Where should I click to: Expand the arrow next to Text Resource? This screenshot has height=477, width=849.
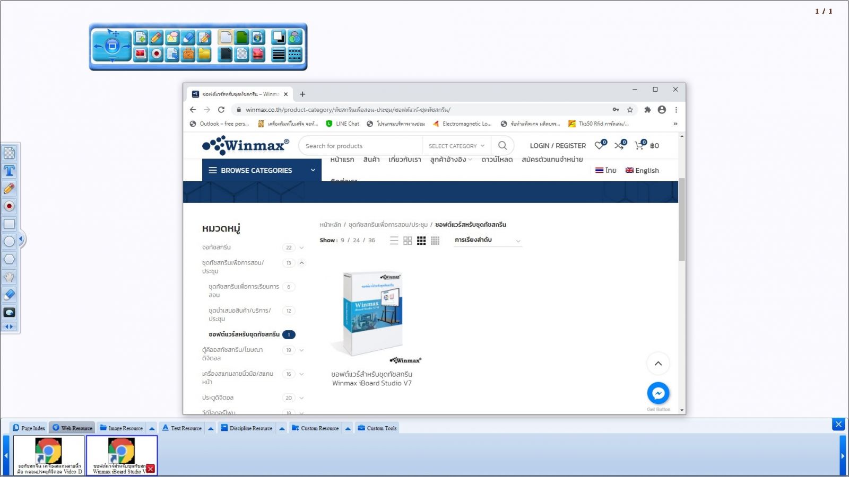click(211, 428)
